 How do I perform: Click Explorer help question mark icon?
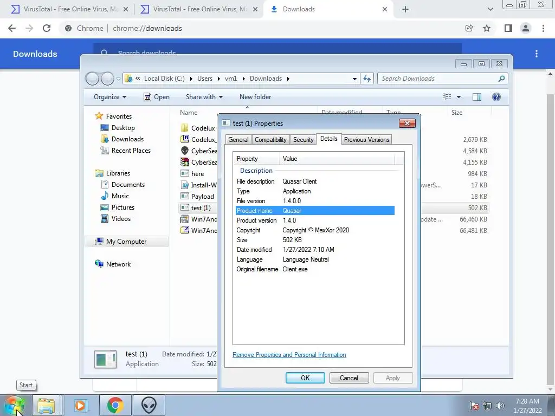click(x=496, y=97)
